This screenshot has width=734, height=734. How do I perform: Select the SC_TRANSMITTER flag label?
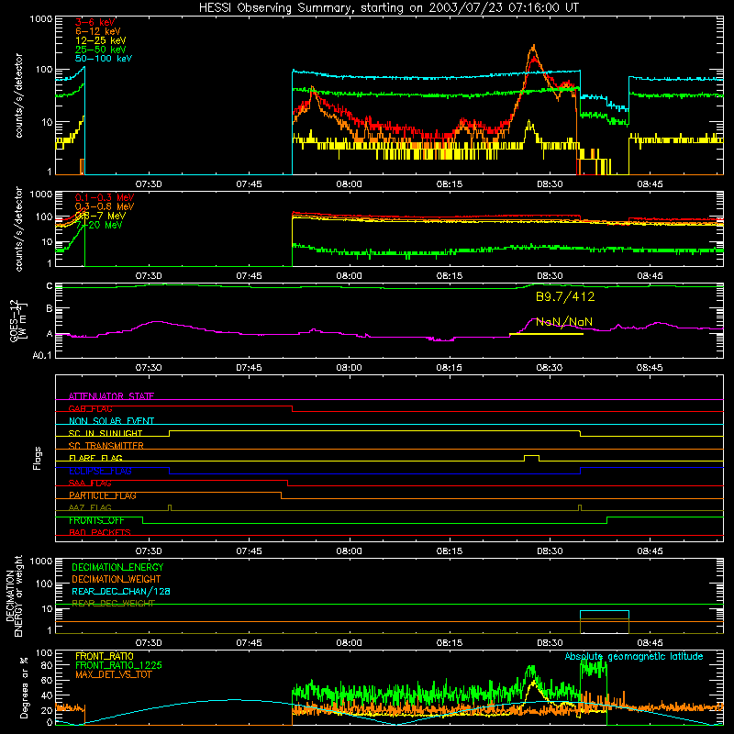(x=106, y=446)
